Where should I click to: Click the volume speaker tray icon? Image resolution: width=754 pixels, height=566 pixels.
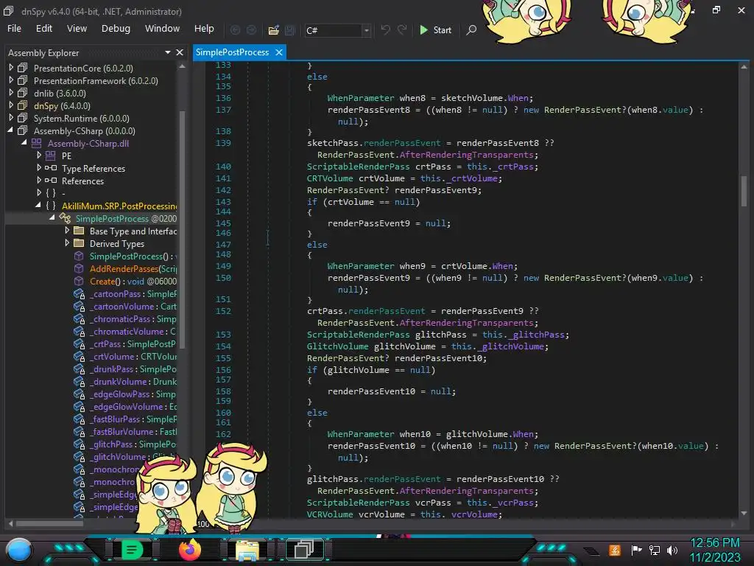[x=672, y=550]
